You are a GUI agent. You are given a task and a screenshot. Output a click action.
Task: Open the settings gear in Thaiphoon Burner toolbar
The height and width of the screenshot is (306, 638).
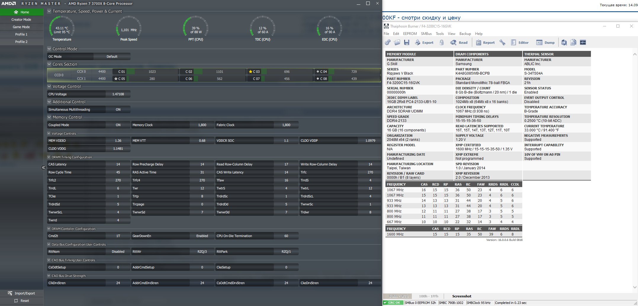(x=388, y=43)
